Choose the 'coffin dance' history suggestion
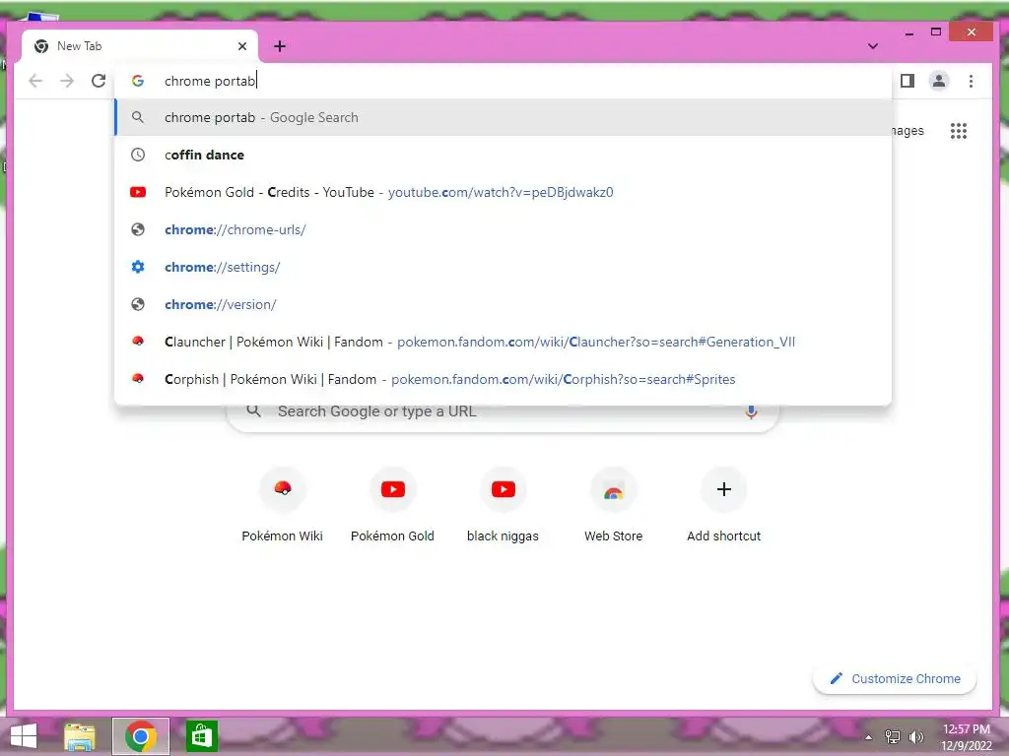Screen dimensions: 1009x756 (504, 155)
